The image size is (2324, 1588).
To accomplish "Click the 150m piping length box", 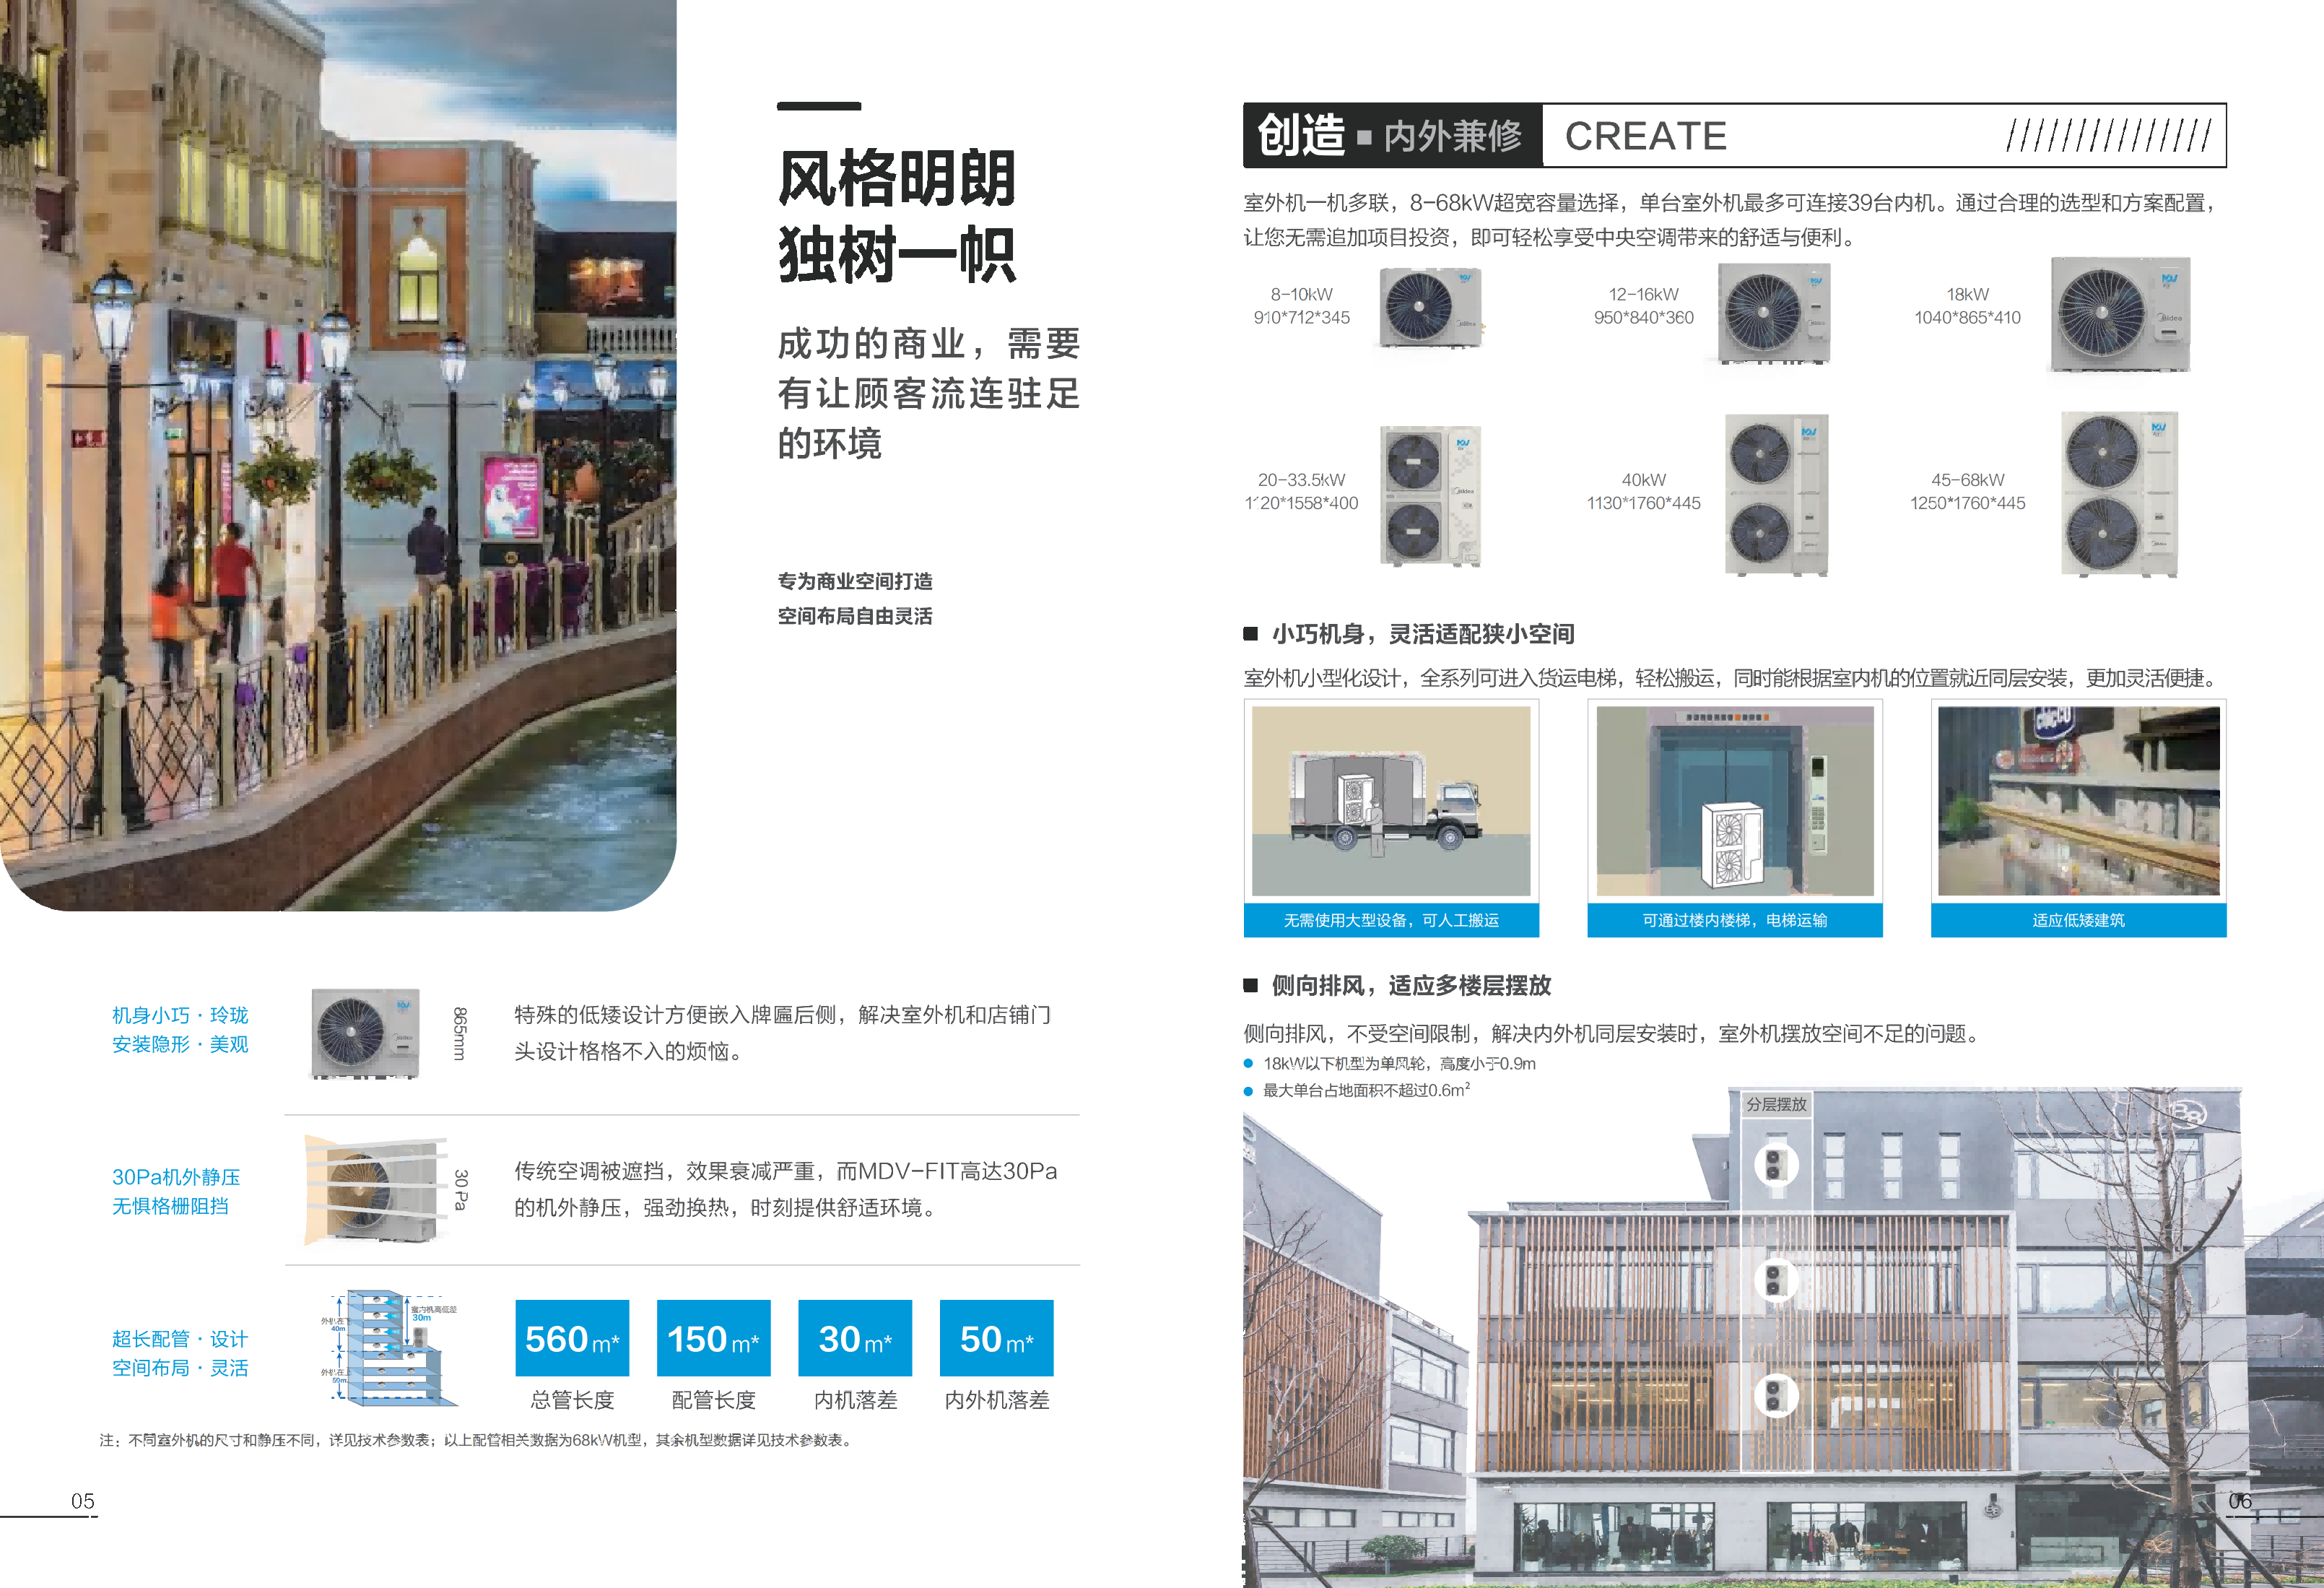I will click(713, 1338).
